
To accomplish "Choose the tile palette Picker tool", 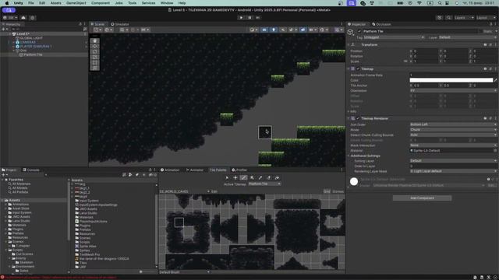I will 260,178.
